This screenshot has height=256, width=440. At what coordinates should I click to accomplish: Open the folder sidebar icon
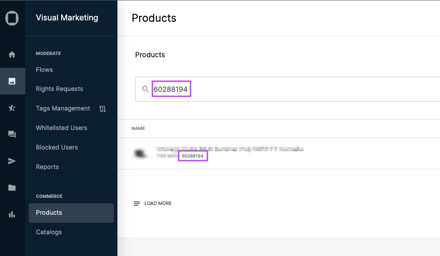[12, 188]
